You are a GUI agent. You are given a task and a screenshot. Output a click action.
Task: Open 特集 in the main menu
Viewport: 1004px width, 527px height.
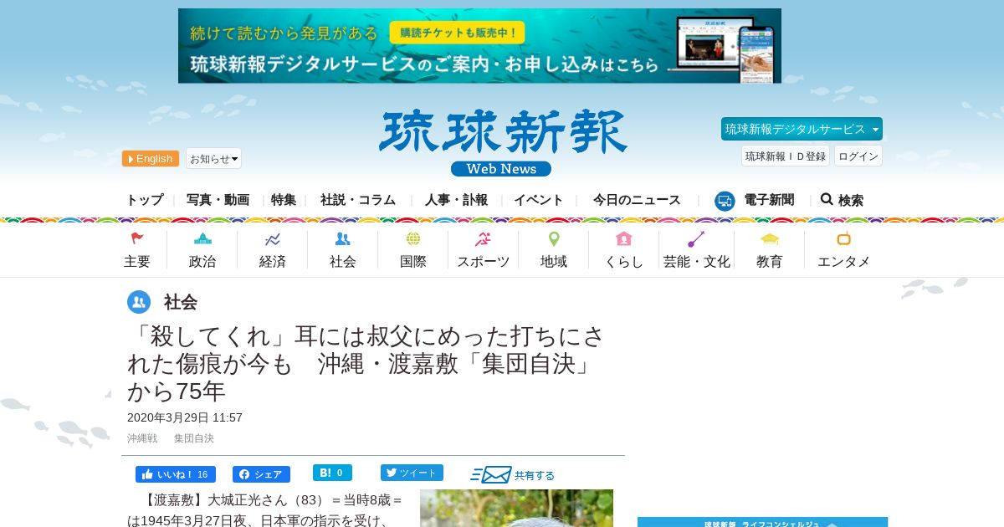pyautogui.click(x=284, y=200)
